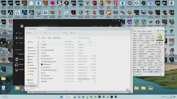Click the Cut icon in Explorer toolbar
The height and width of the screenshot is (99, 177).
tap(36, 33)
